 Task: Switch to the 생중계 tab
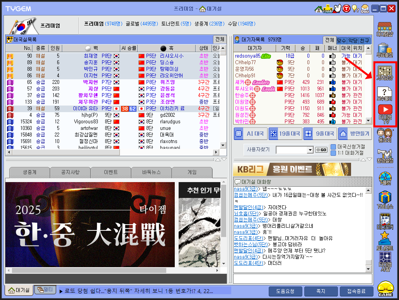pos(30,172)
